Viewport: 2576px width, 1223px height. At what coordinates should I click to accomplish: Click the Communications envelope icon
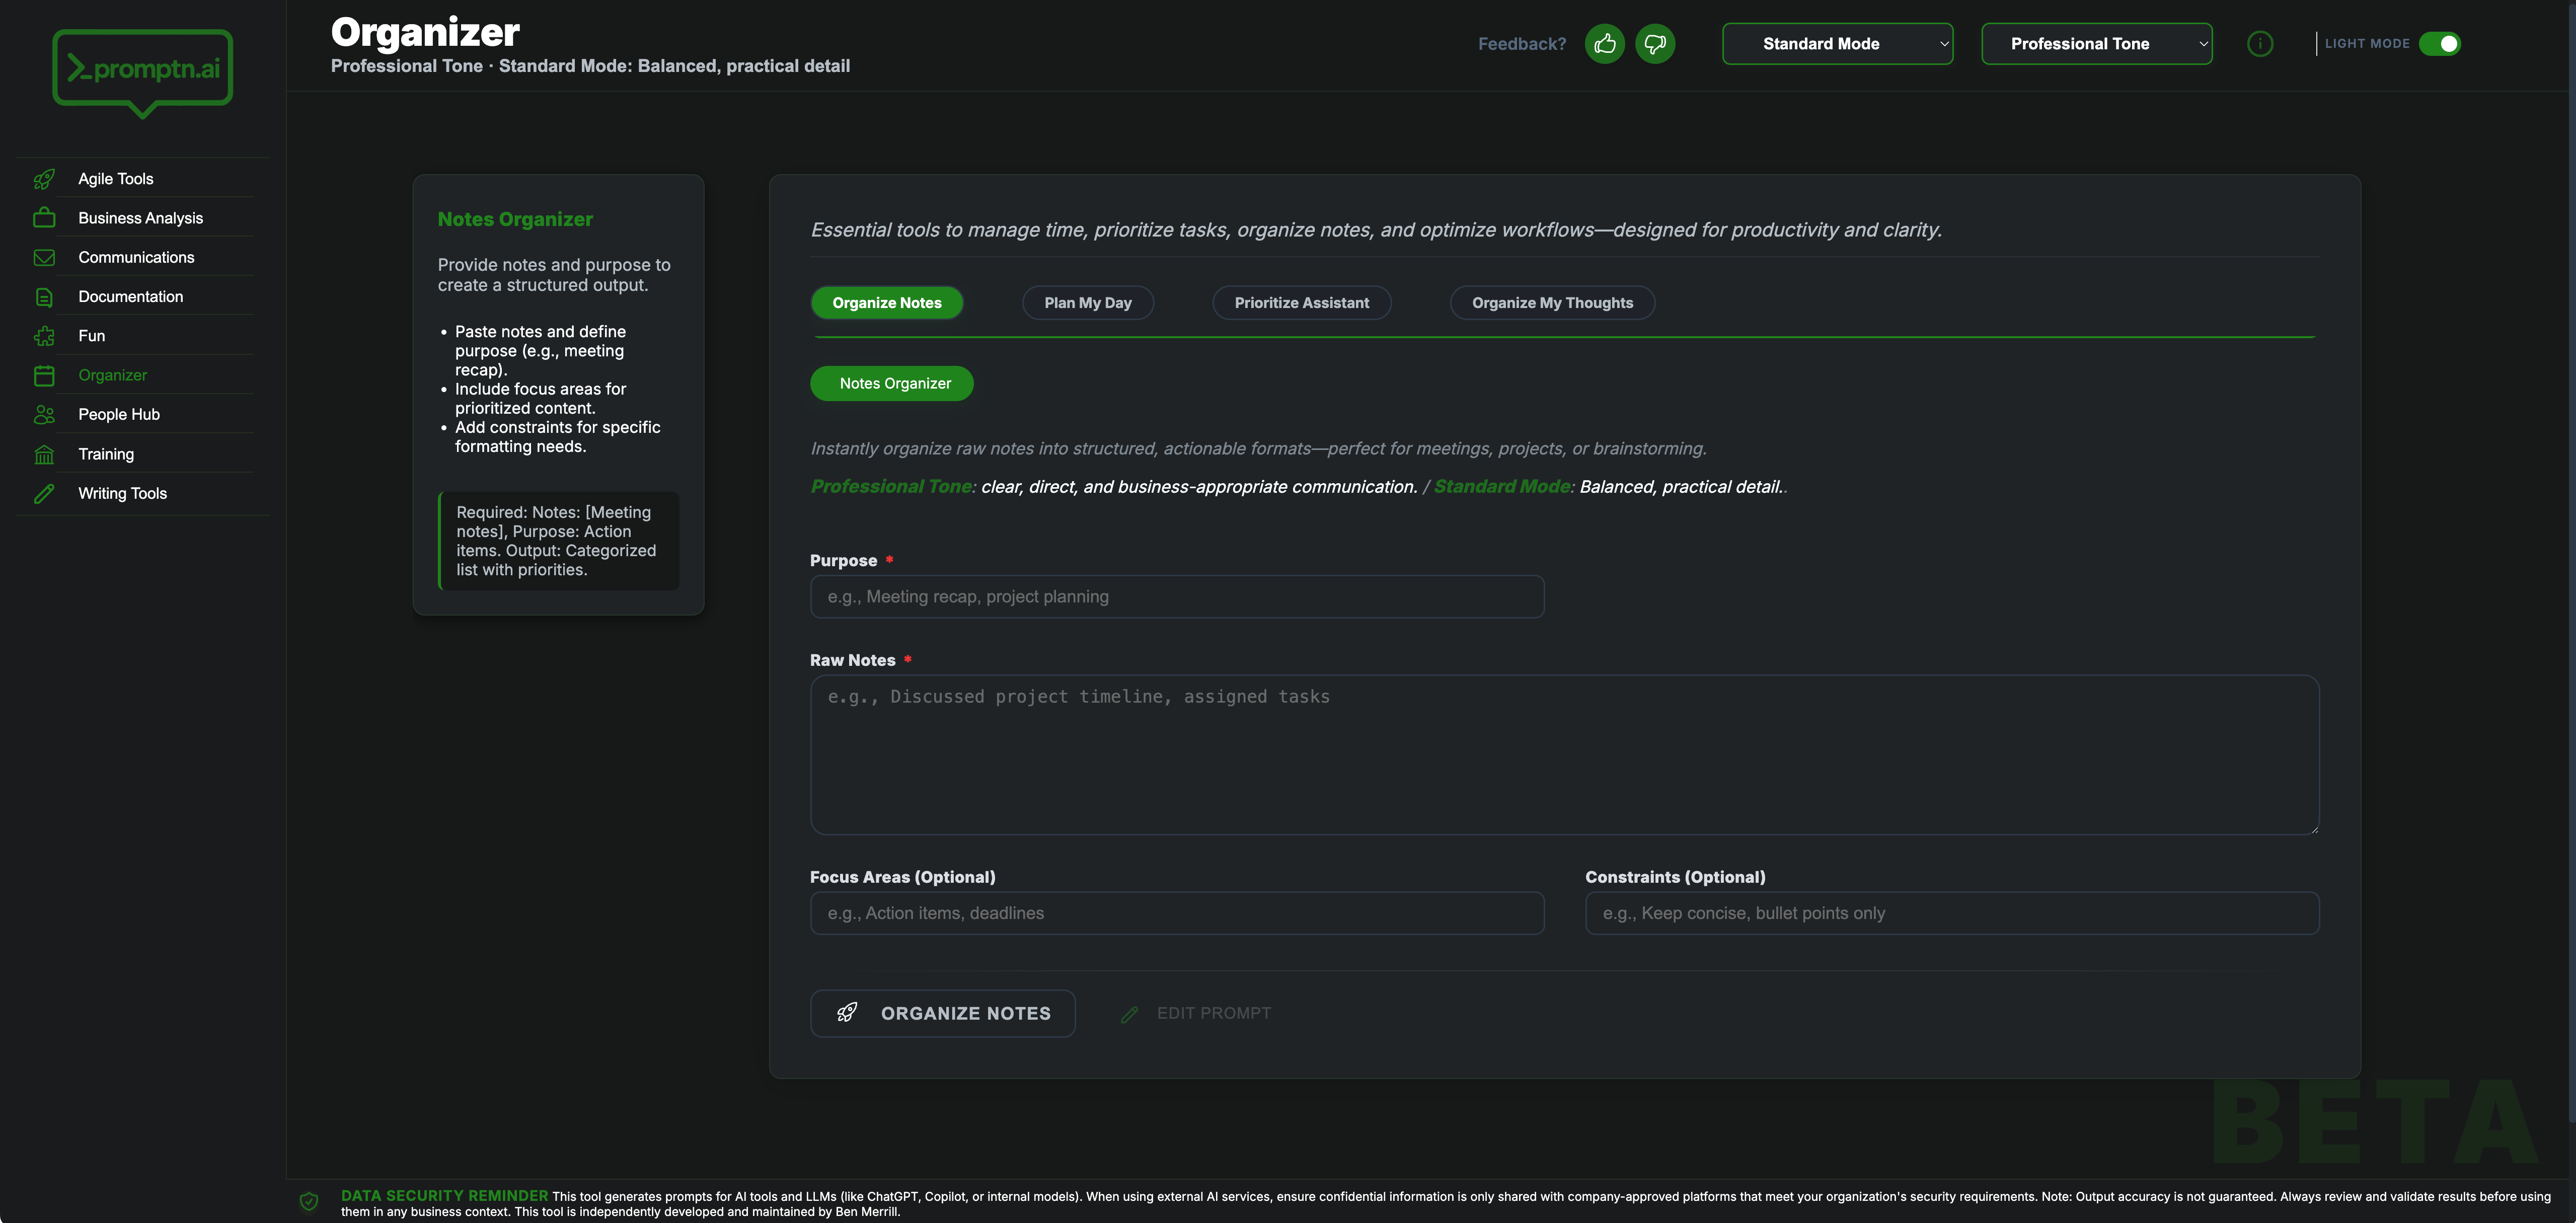point(44,257)
